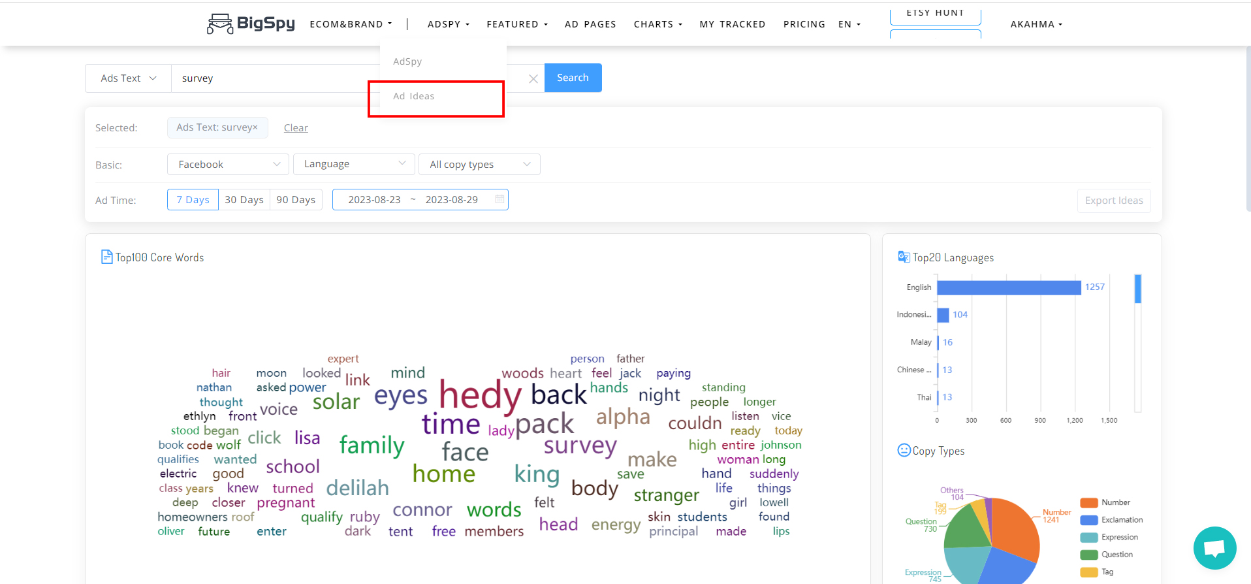This screenshot has width=1251, height=584.
Task: Click the Clear filters link
Action: (296, 128)
